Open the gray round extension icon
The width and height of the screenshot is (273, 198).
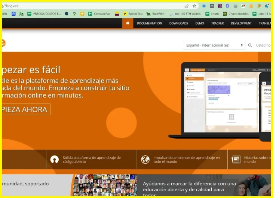[235, 6]
